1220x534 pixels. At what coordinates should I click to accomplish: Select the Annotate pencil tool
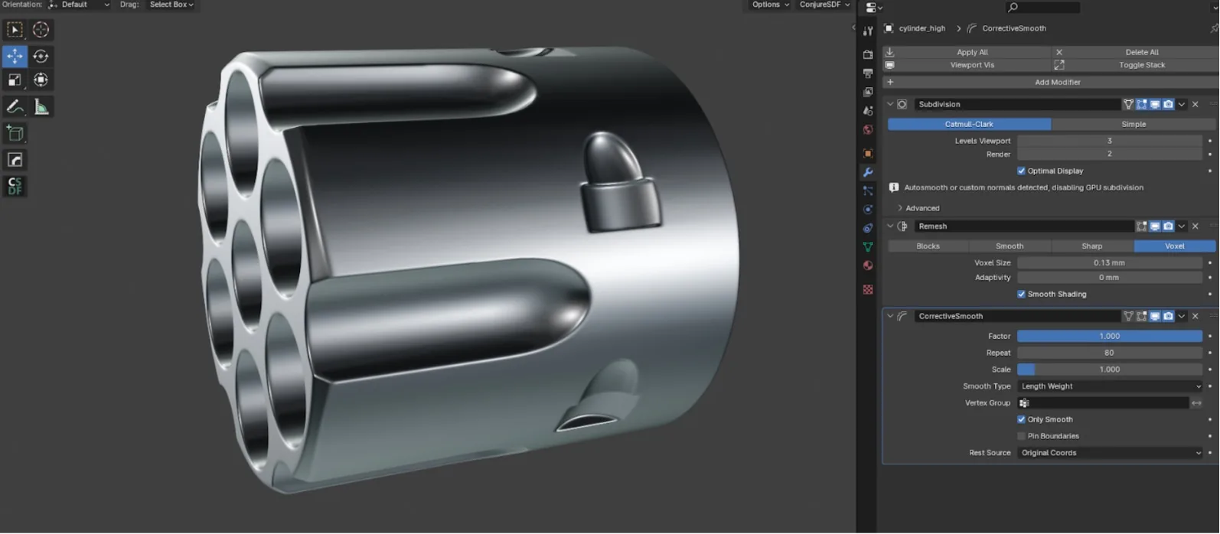(15, 107)
